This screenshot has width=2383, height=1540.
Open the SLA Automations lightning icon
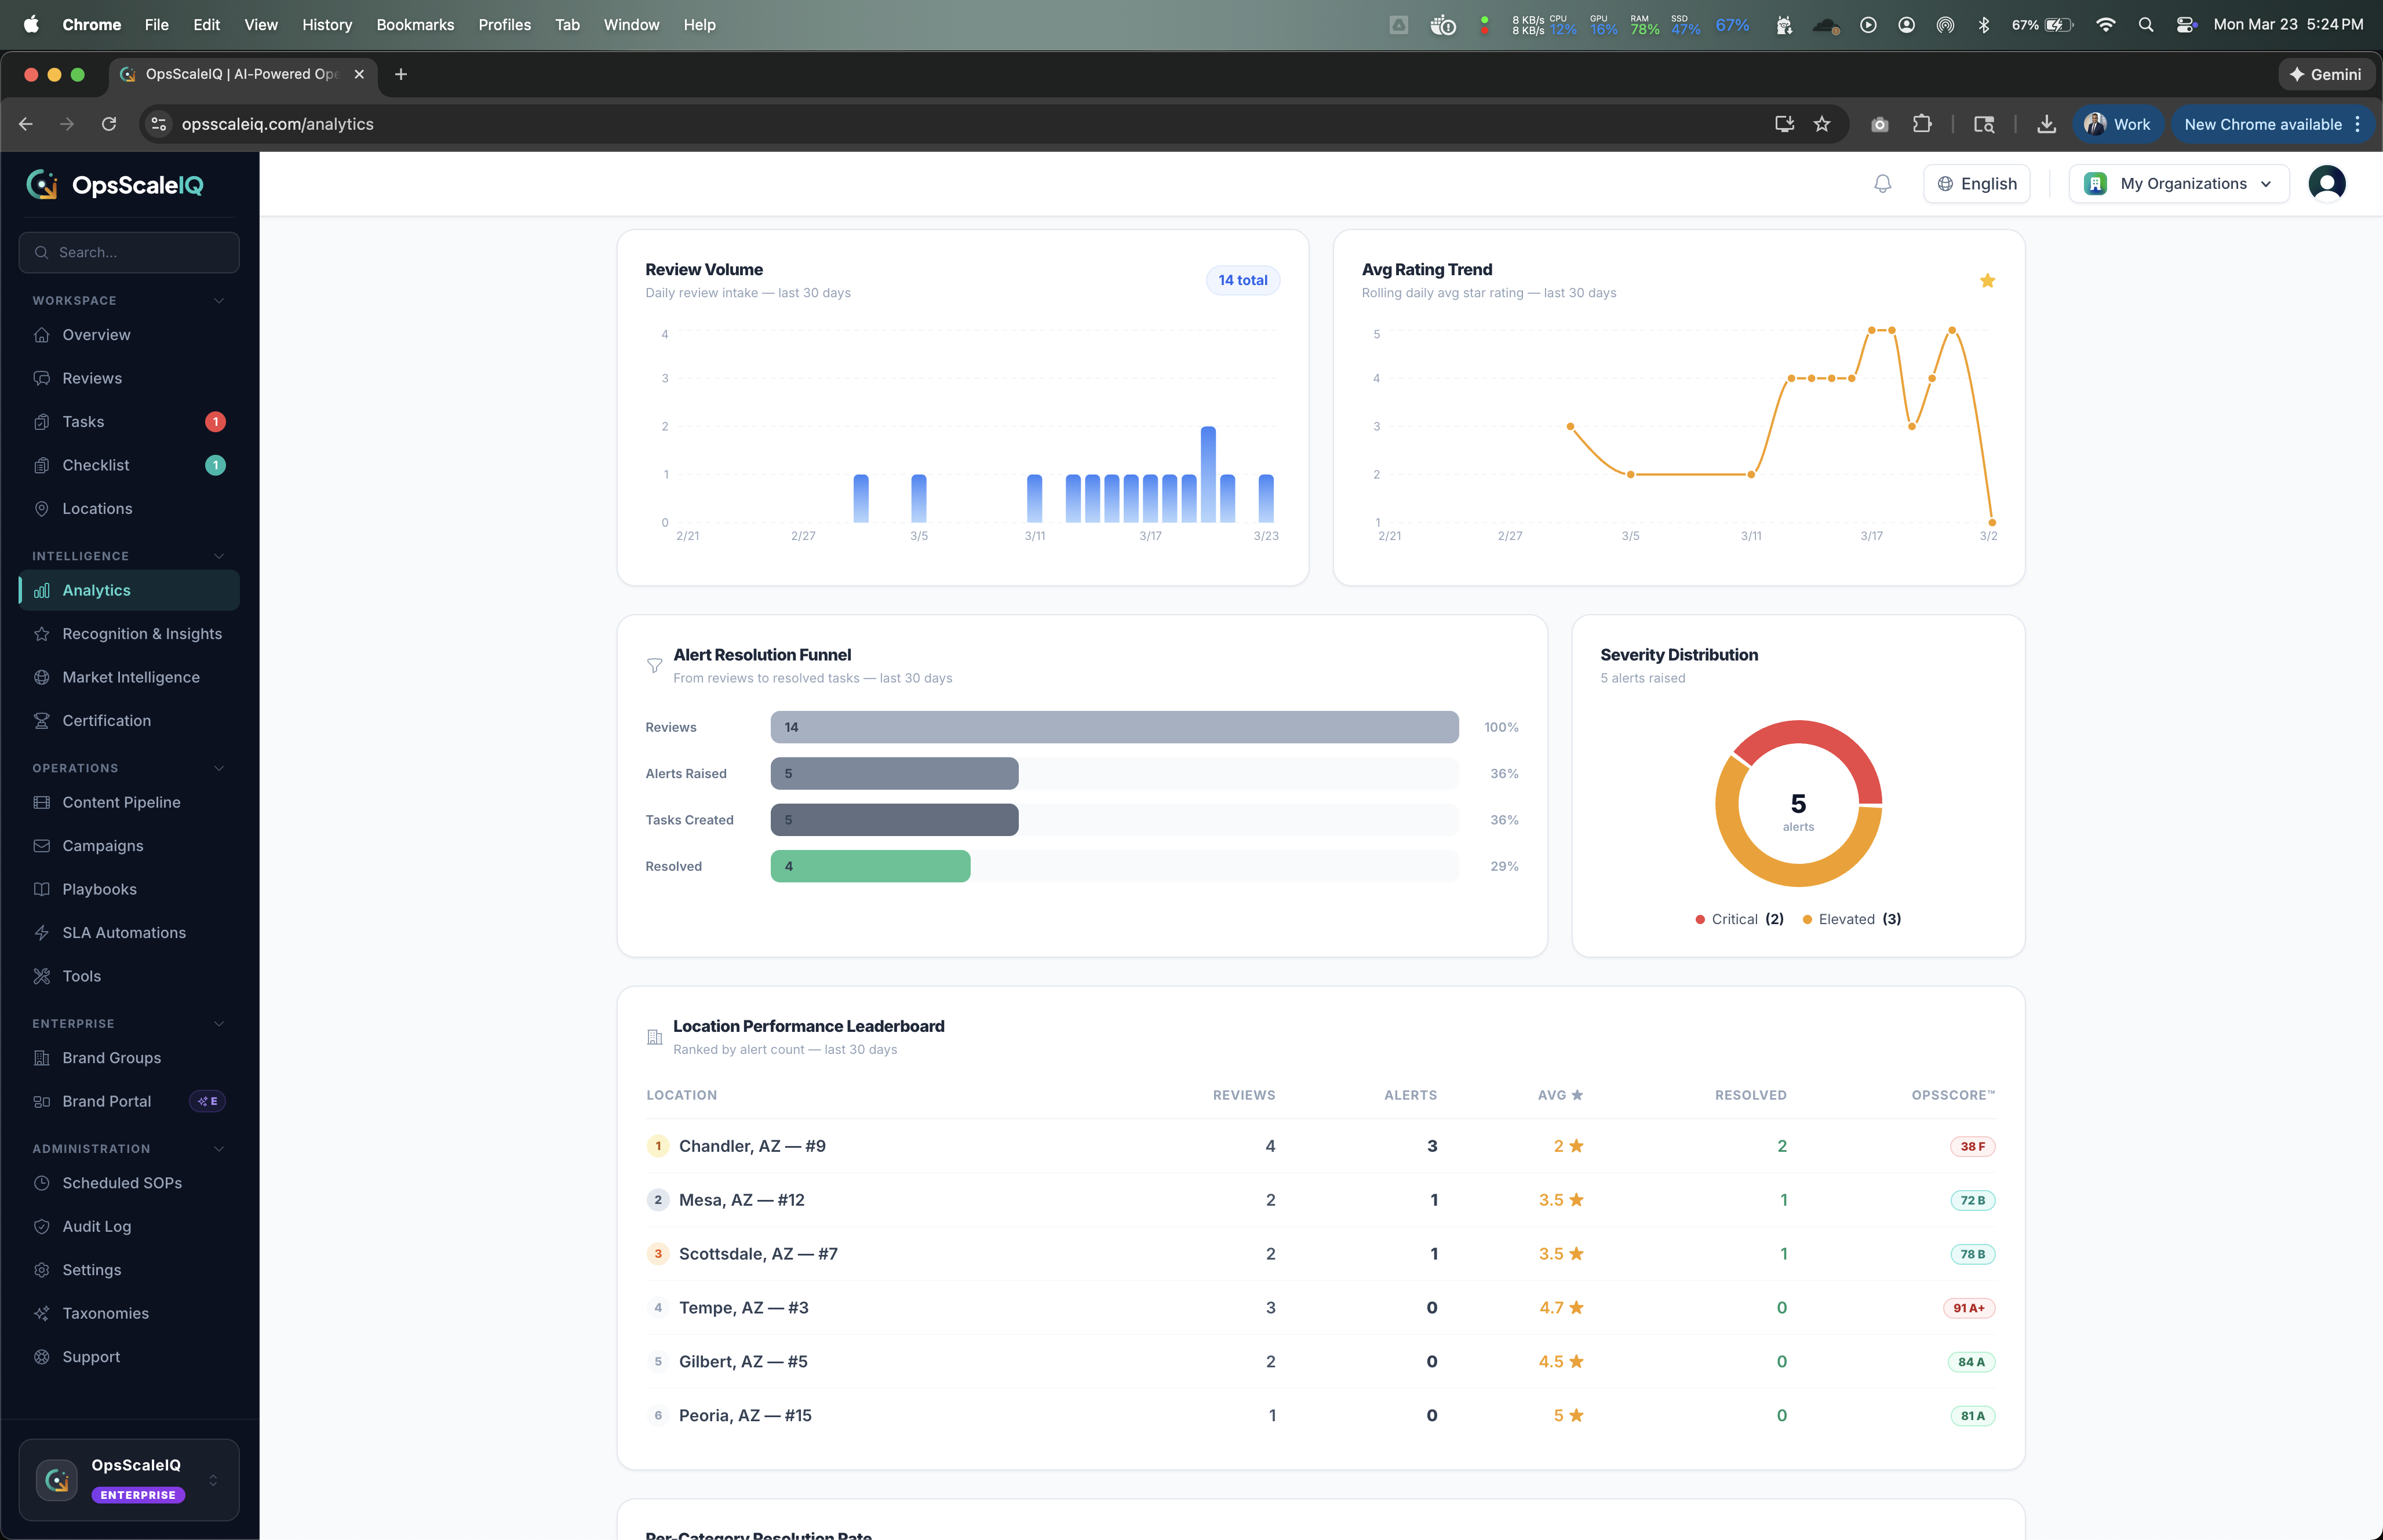click(42, 933)
